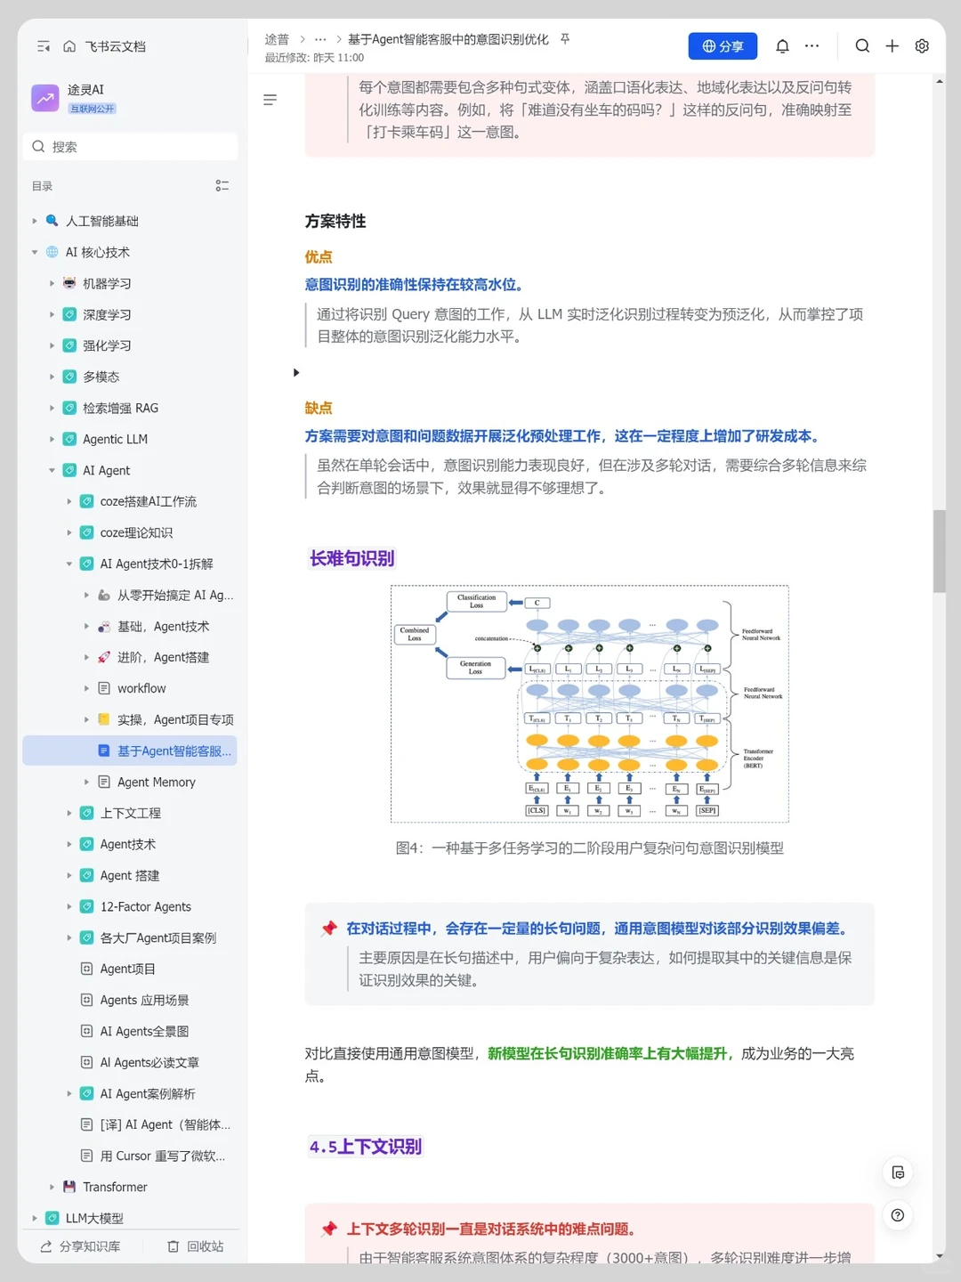This screenshot has height=1282, width=961.
Task: Open the help question mark button
Action: coord(898,1215)
